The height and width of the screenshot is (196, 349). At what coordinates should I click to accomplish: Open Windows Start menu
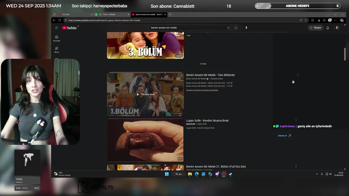167,174
